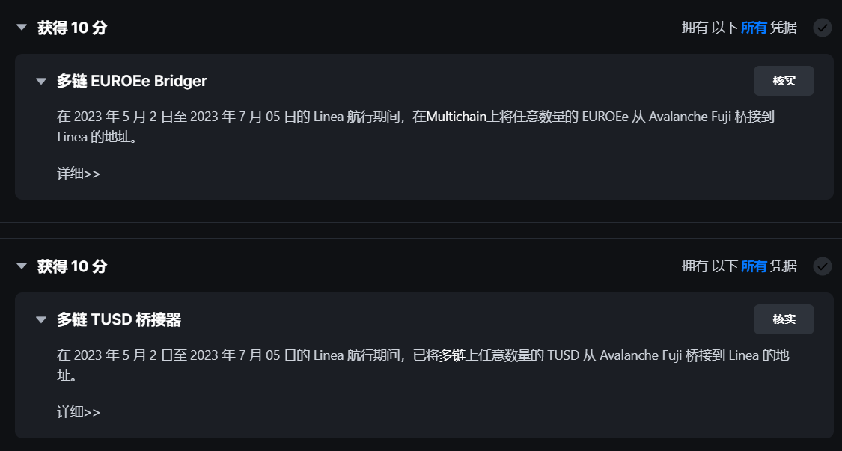
Task: Select the 多链 EUROEe Bridger title
Action: click(x=132, y=81)
